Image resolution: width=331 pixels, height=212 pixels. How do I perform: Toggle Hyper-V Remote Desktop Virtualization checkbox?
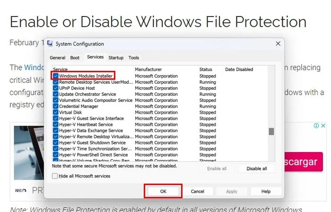[55, 136]
